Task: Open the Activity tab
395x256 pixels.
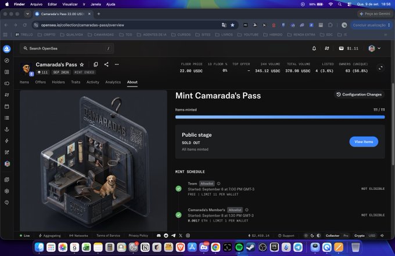Action: 93,82
